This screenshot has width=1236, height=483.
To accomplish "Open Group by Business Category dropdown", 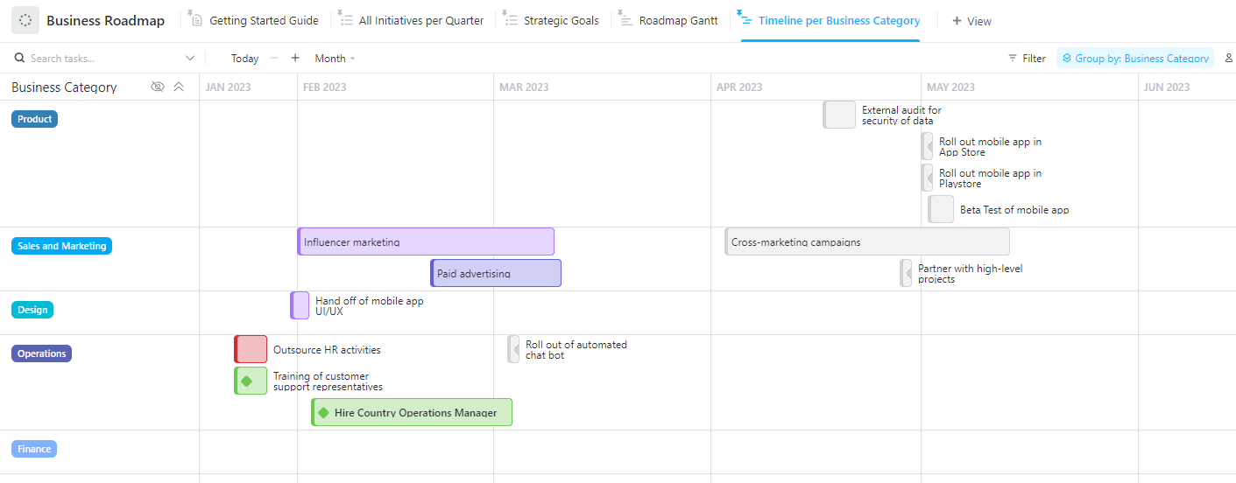I will point(1134,59).
